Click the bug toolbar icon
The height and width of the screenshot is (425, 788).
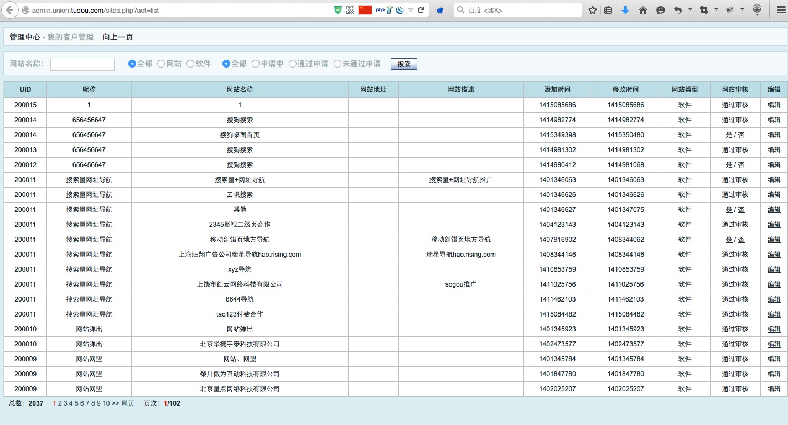[730, 10]
